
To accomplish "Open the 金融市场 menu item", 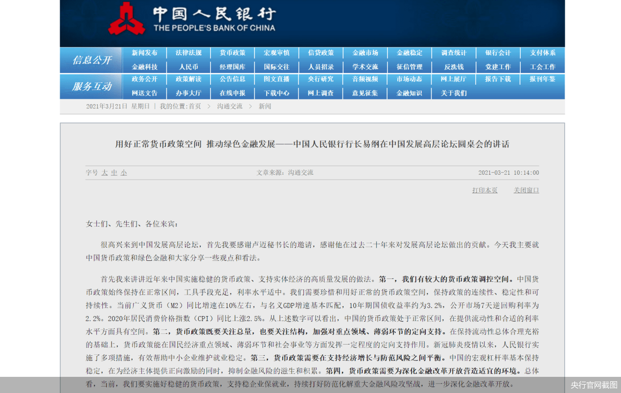I will [x=365, y=53].
